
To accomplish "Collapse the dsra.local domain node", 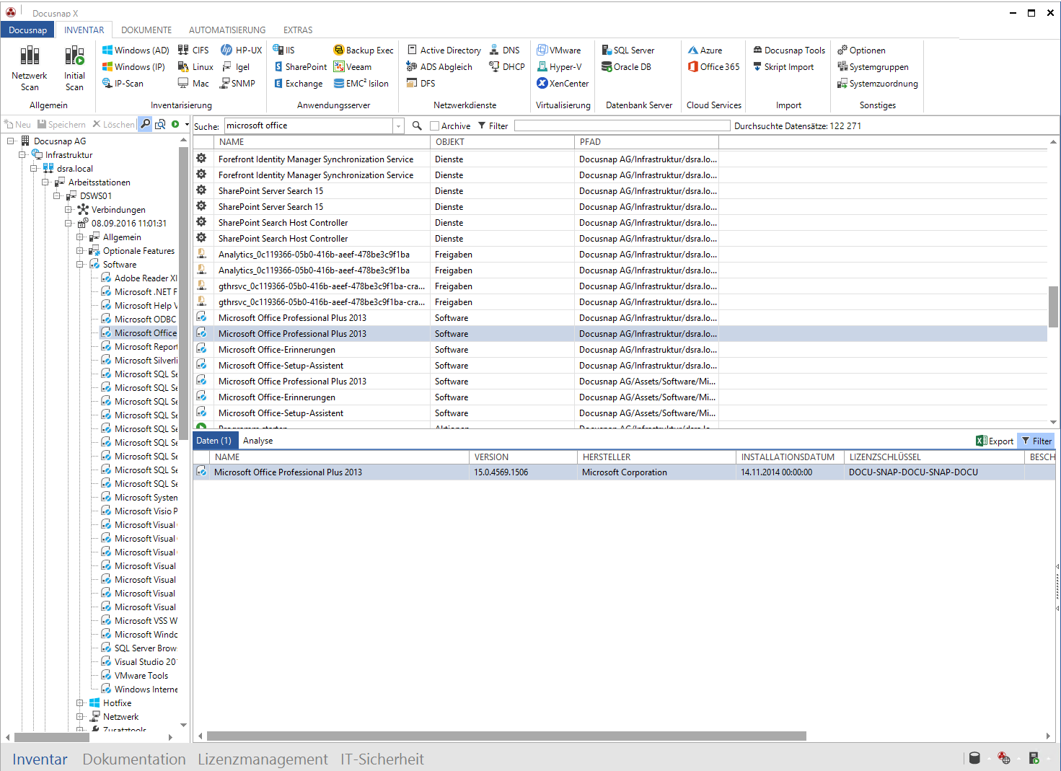I will (34, 168).
